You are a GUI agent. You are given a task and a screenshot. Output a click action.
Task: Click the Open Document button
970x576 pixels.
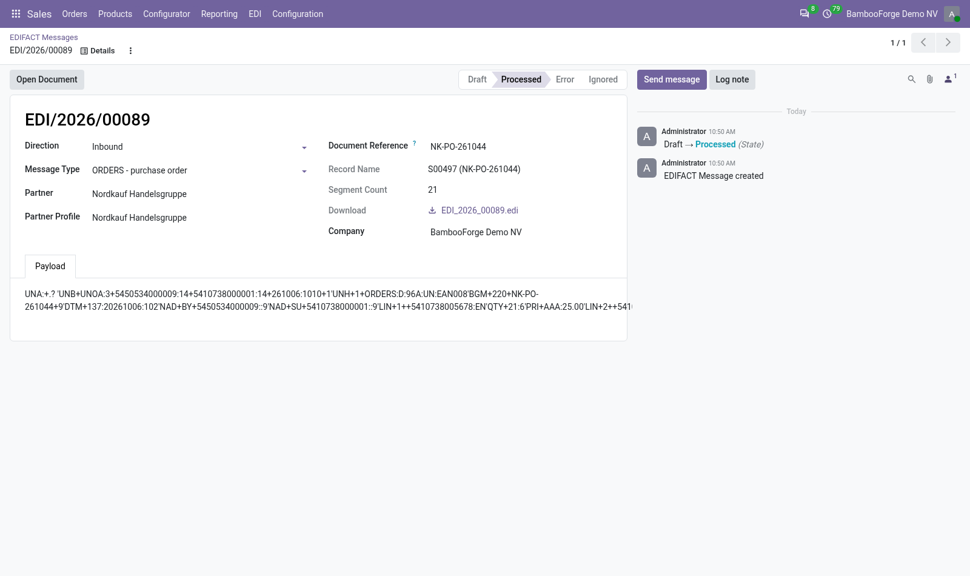pyautogui.click(x=47, y=79)
